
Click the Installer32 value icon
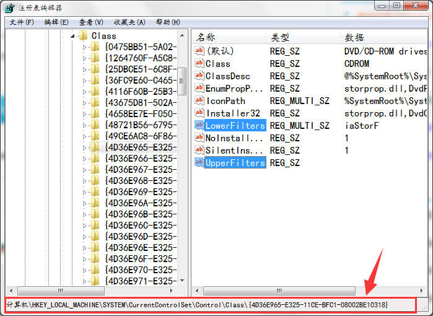(199, 113)
